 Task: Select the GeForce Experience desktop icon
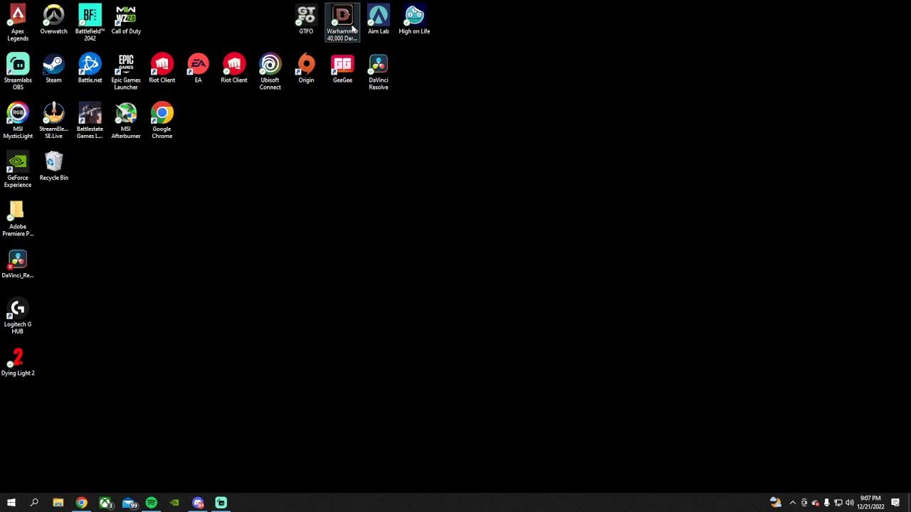(x=18, y=170)
